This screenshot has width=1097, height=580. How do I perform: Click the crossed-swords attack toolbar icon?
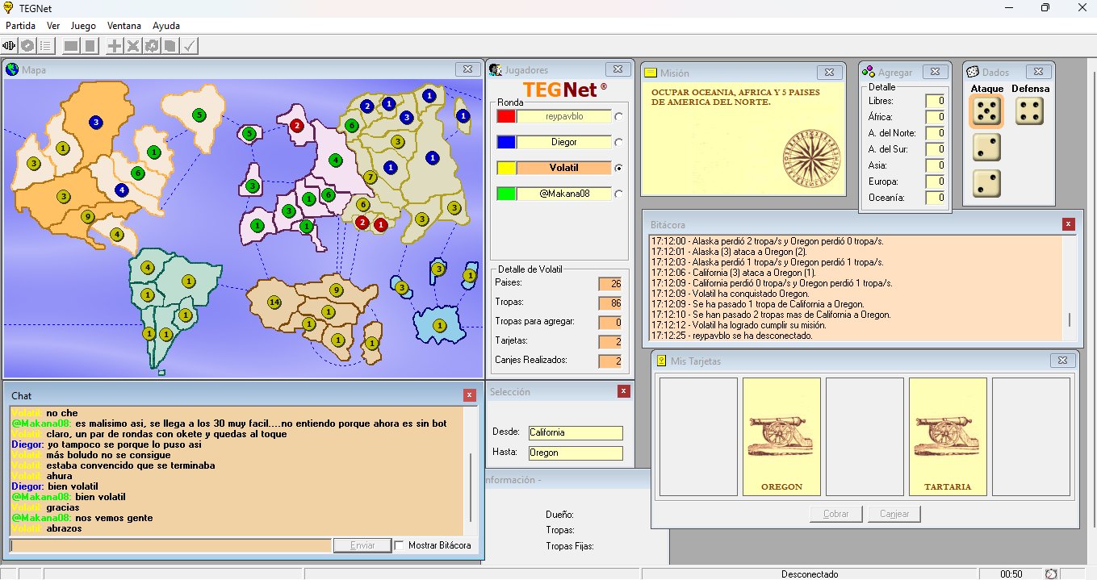click(x=133, y=46)
